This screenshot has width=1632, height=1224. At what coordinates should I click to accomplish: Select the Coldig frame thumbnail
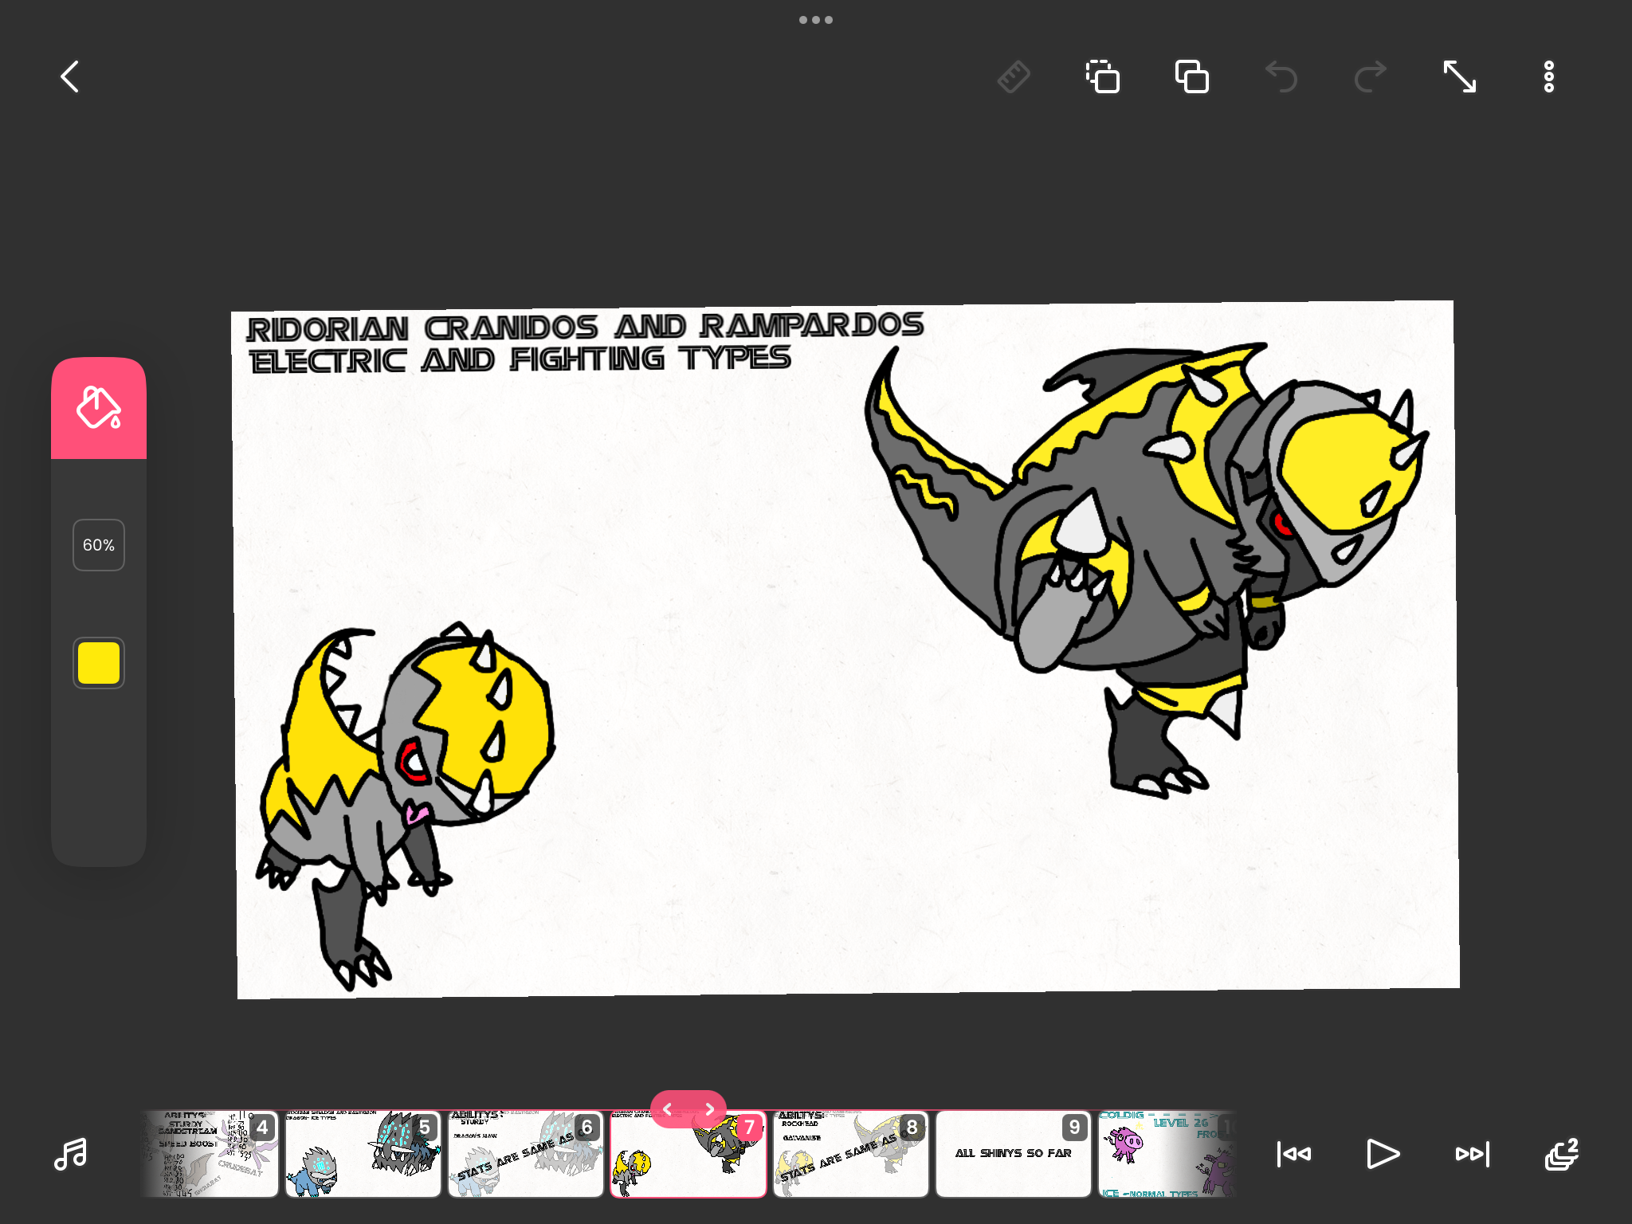[1167, 1154]
